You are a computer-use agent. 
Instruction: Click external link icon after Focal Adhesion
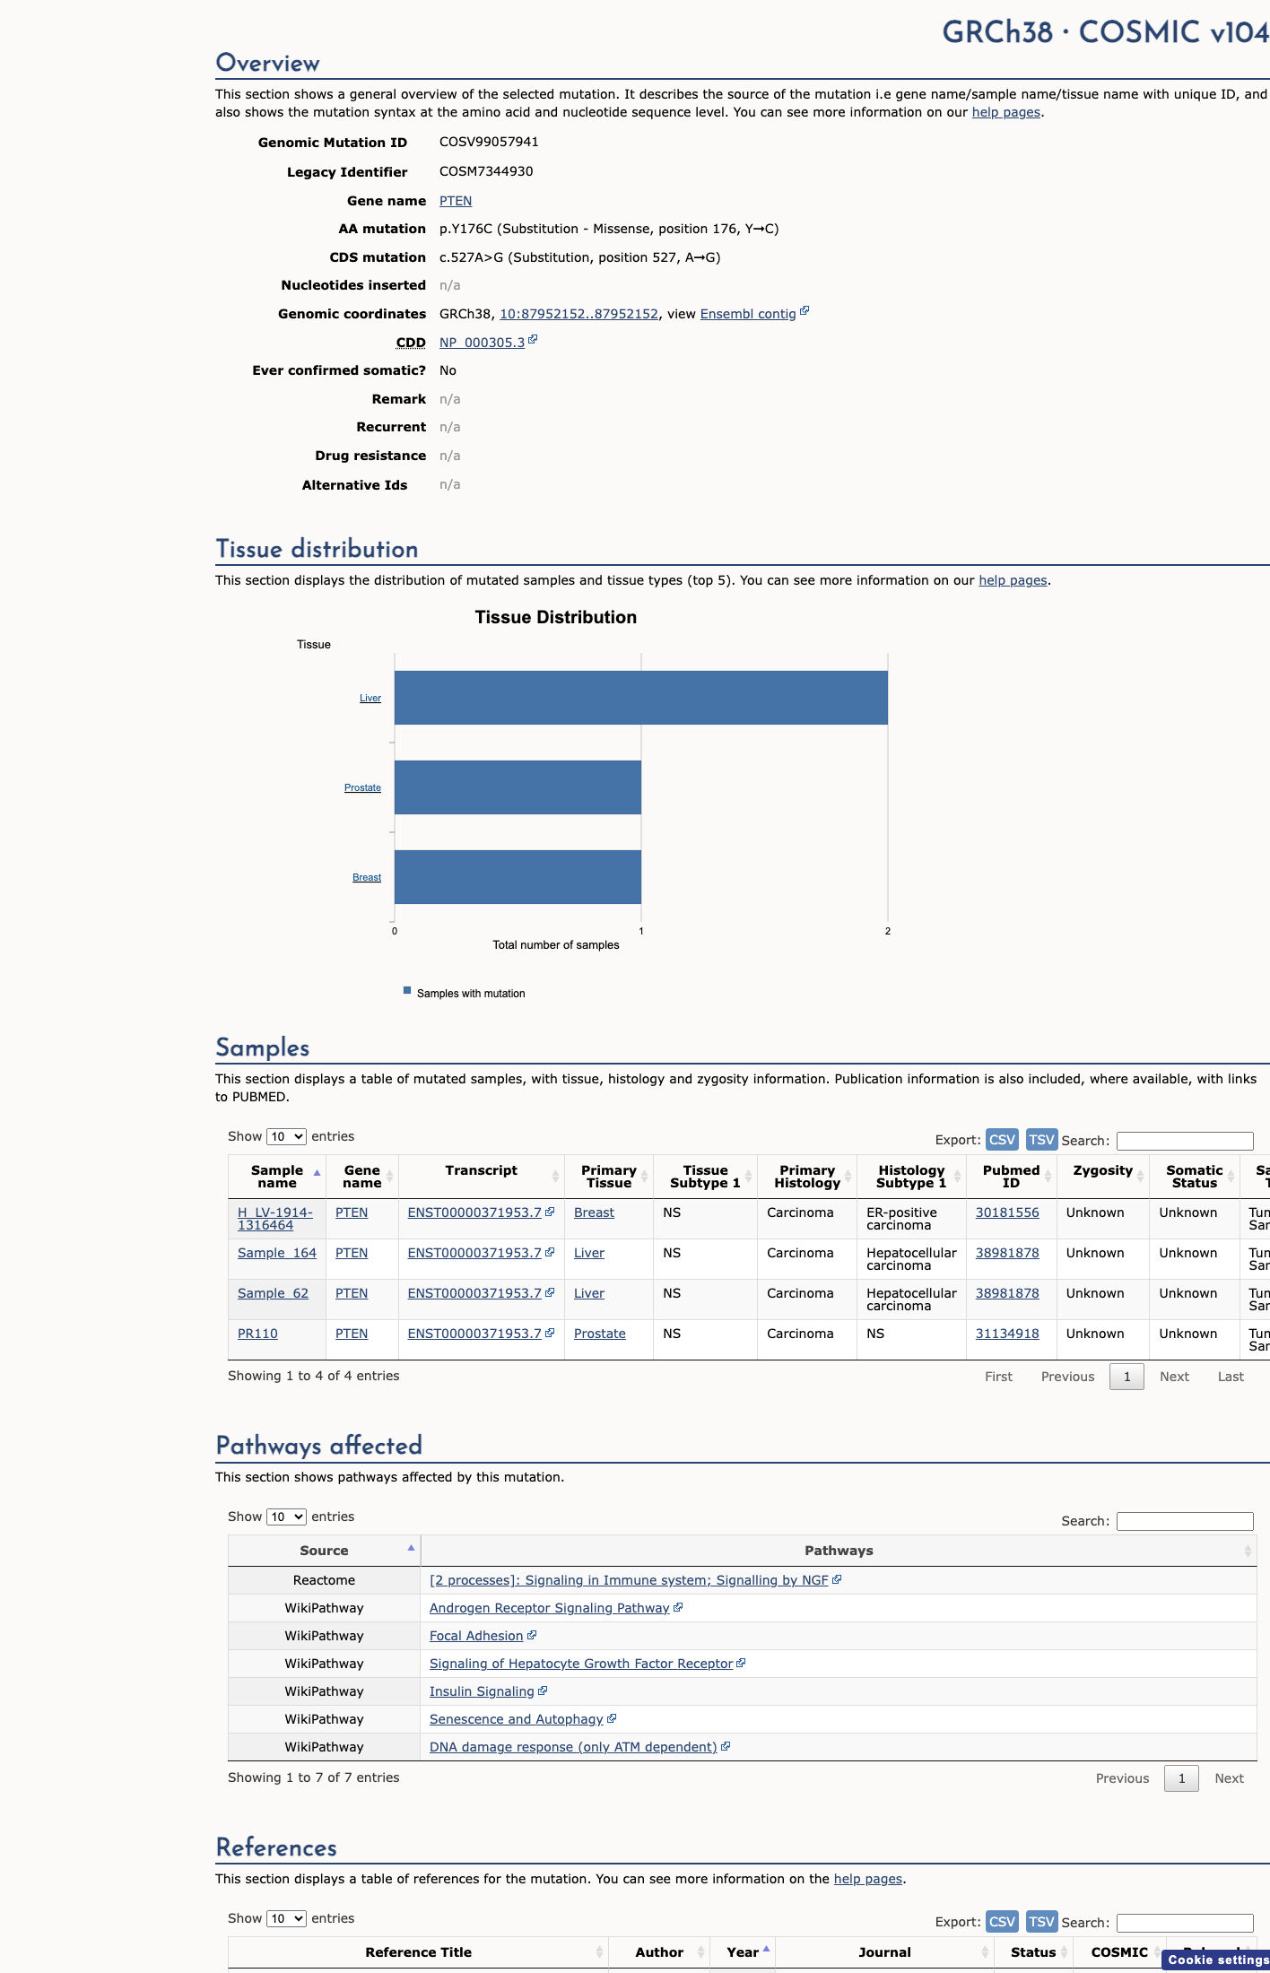tap(532, 1636)
